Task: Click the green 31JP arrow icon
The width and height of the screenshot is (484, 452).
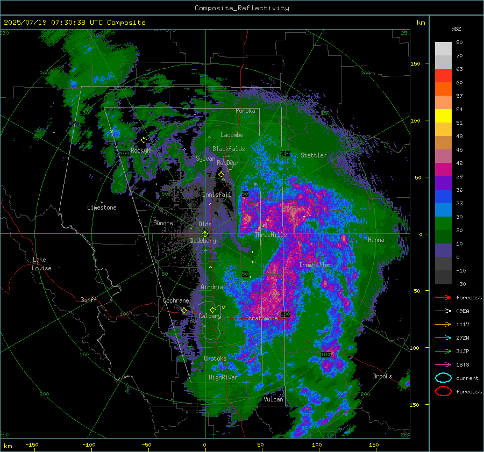Action: (x=443, y=351)
